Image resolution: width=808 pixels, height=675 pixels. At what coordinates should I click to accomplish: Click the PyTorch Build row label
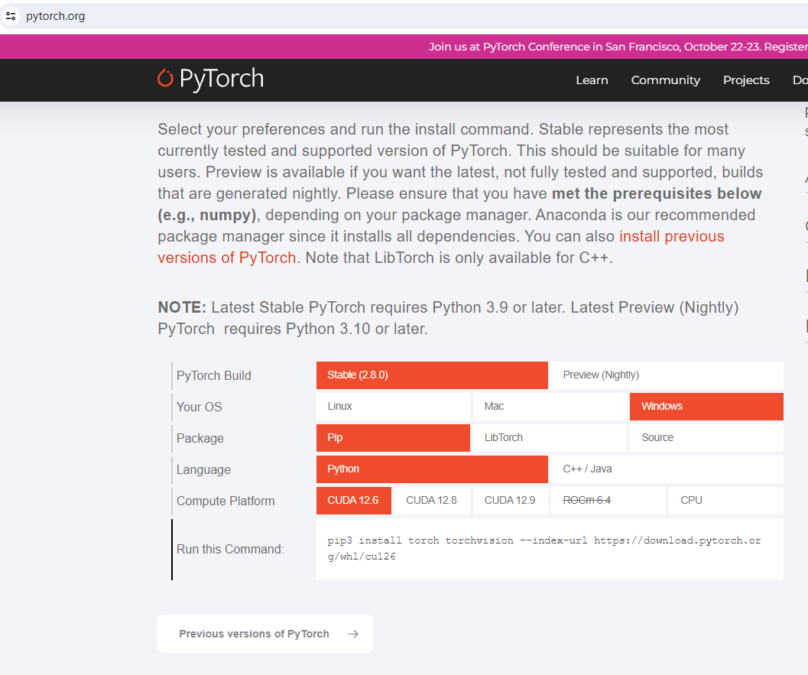[x=214, y=375]
